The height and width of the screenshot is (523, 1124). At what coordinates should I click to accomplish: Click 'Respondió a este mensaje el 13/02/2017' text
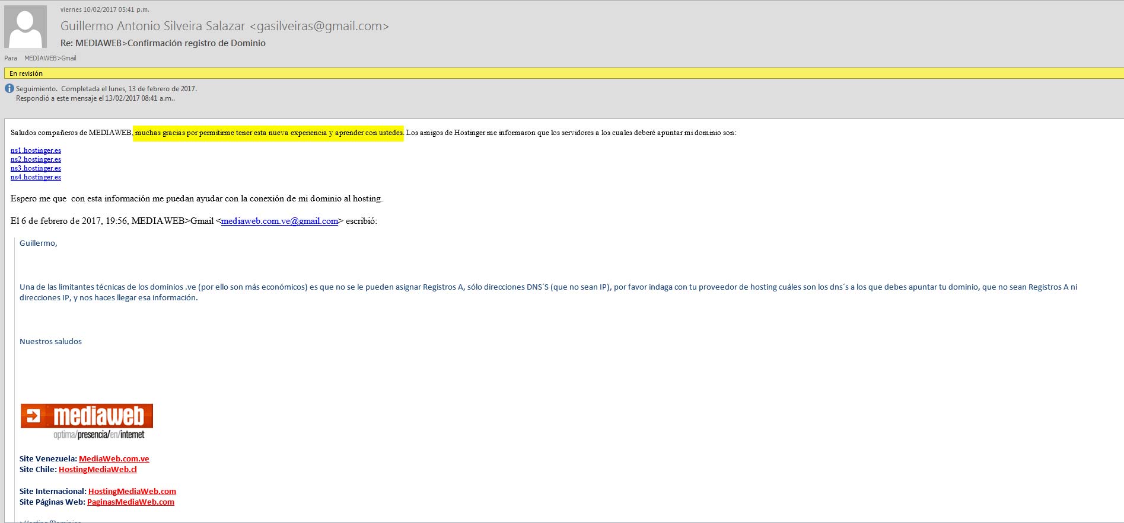[x=95, y=98]
